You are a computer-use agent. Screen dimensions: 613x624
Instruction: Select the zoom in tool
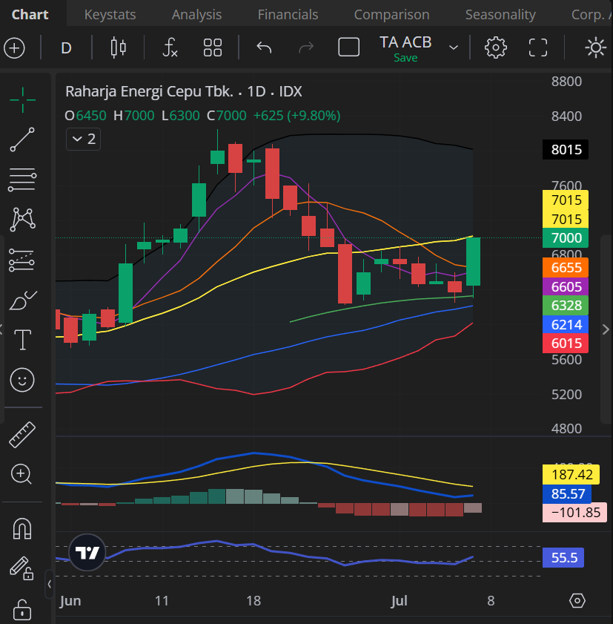pyautogui.click(x=21, y=474)
